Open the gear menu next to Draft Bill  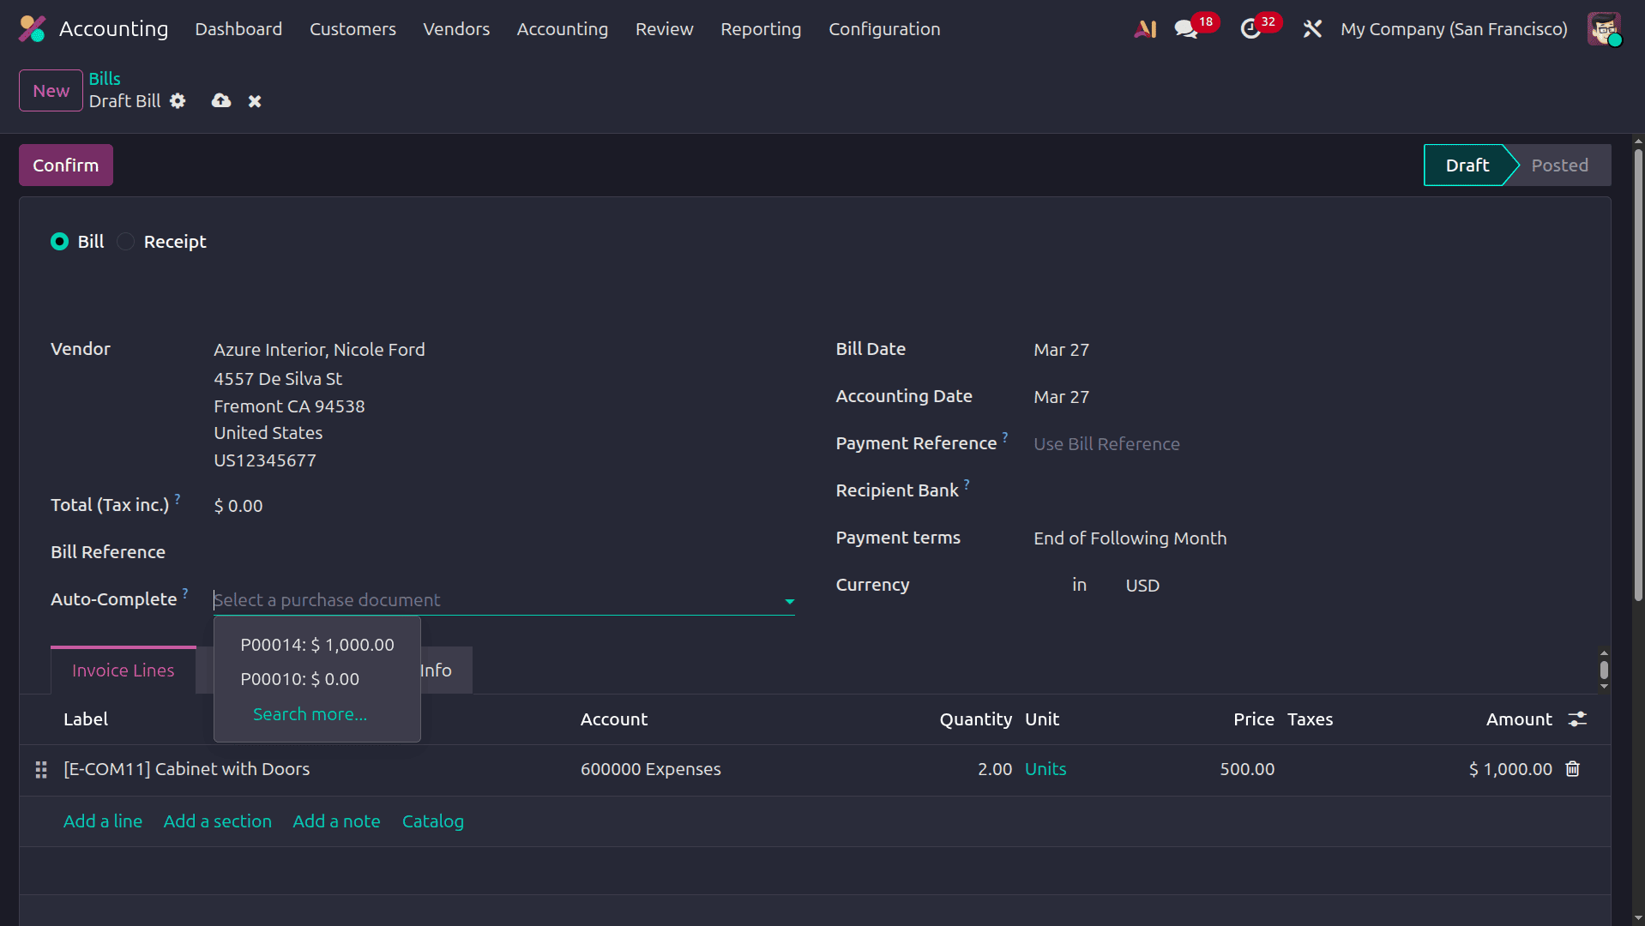(178, 101)
